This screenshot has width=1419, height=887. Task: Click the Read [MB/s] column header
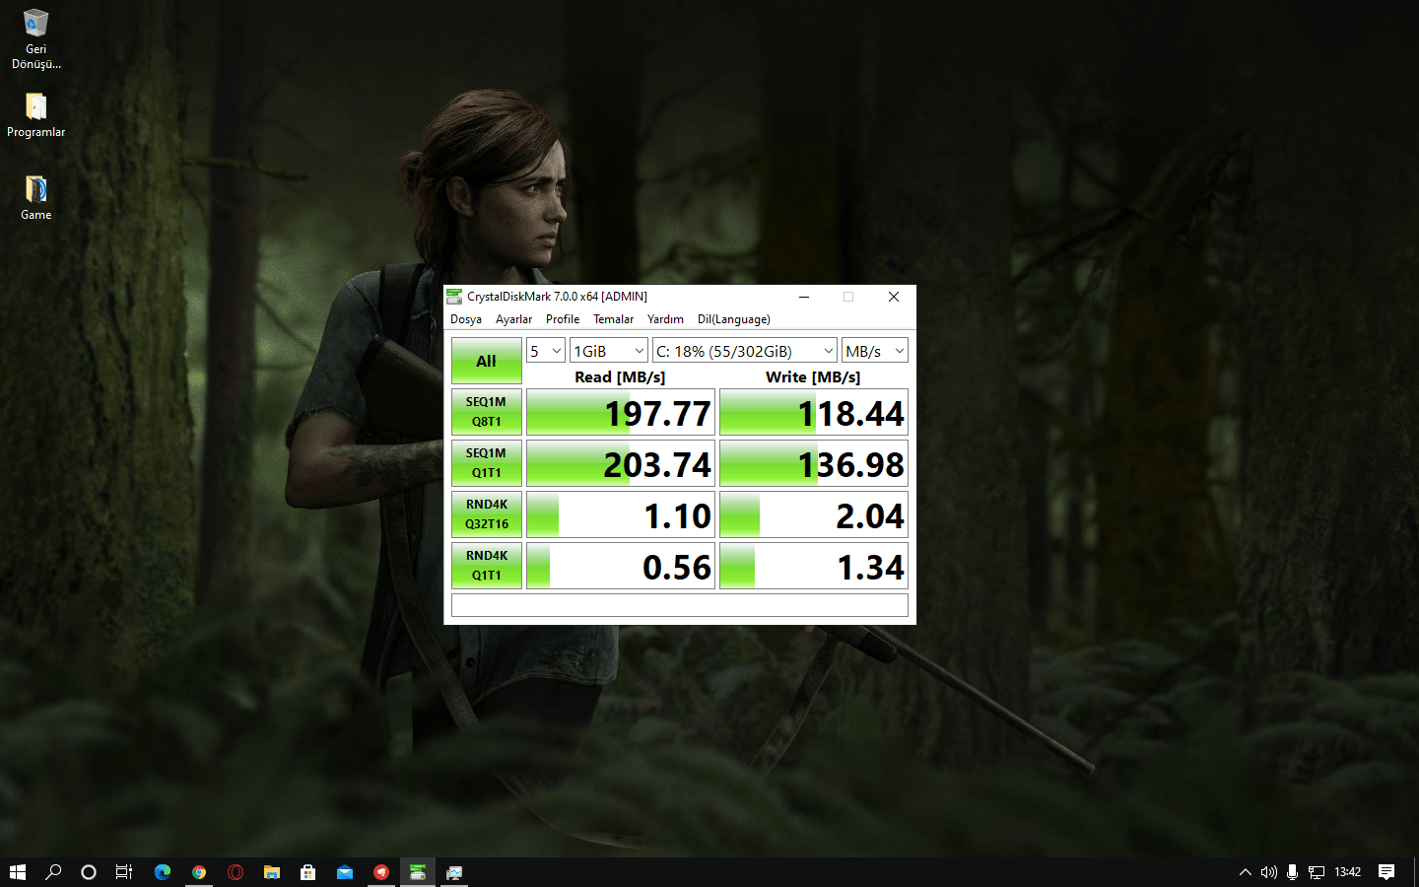click(x=620, y=376)
